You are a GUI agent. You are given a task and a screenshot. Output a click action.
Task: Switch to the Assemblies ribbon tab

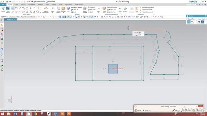coord(32,5)
